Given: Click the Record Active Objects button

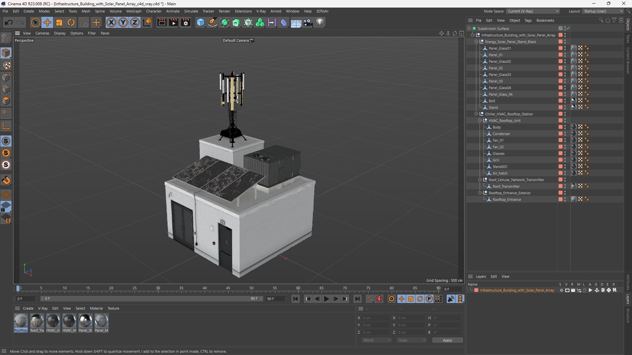Looking at the screenshot, I should (370, 299).
